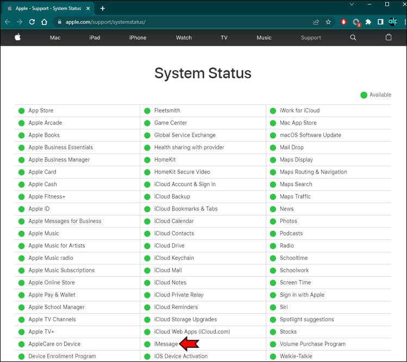
Task: Open the iPad navigation item
Action: (x=95, y=37)
